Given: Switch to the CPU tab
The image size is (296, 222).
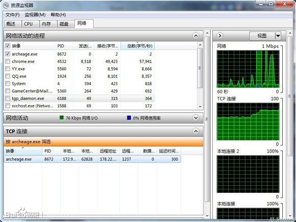Looking at the screenshot, I should [x=29, y=24].
